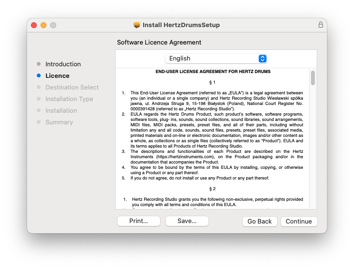Select the Licence step in sidebar
The height and width of the screenshot is (269, 354).
pyautogui.click(x=58, y=75)
